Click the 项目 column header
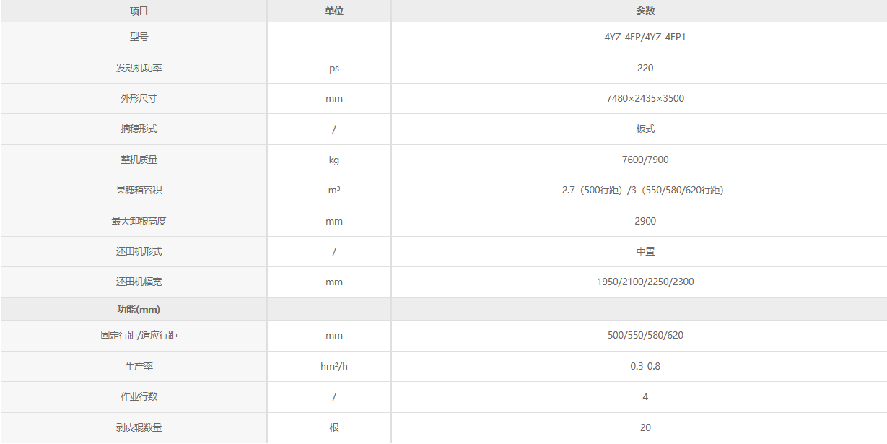Viewport: 887px width, 444px height. pyautogui.click(x=134, y=11)
